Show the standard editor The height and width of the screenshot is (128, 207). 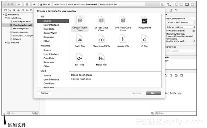(x=162, y=5)
